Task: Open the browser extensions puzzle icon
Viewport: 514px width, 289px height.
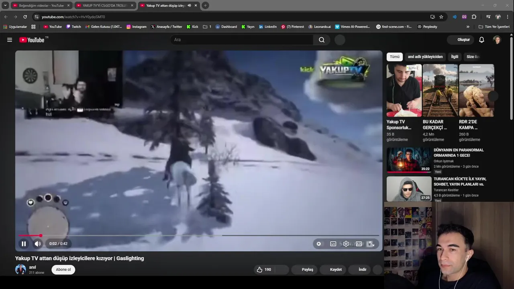Action: coord(474,17)
